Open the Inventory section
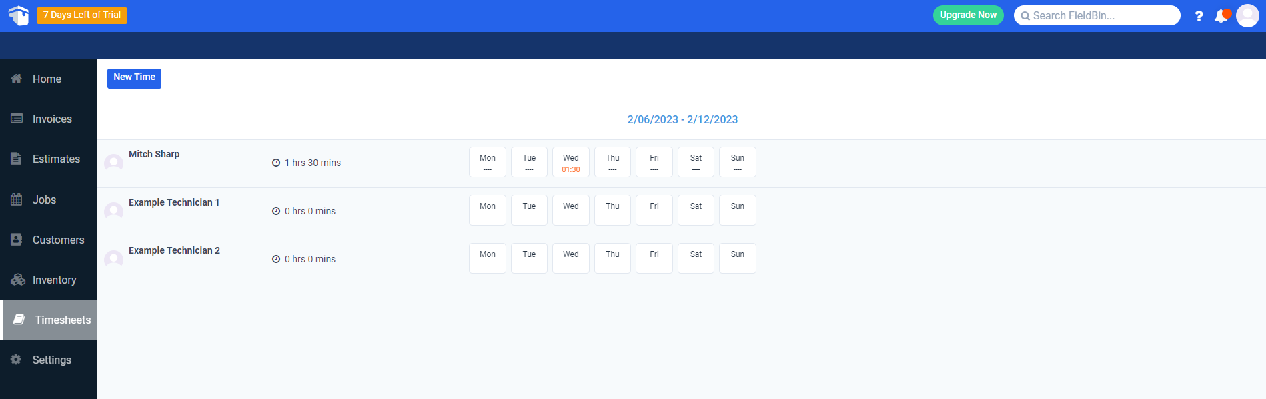Viewport: 1266px width, 399px height. pyautogui.click(x=48, y=280)
